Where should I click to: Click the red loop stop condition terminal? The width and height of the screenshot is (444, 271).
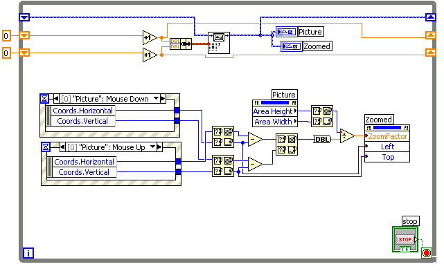click(x=427, y=253)
